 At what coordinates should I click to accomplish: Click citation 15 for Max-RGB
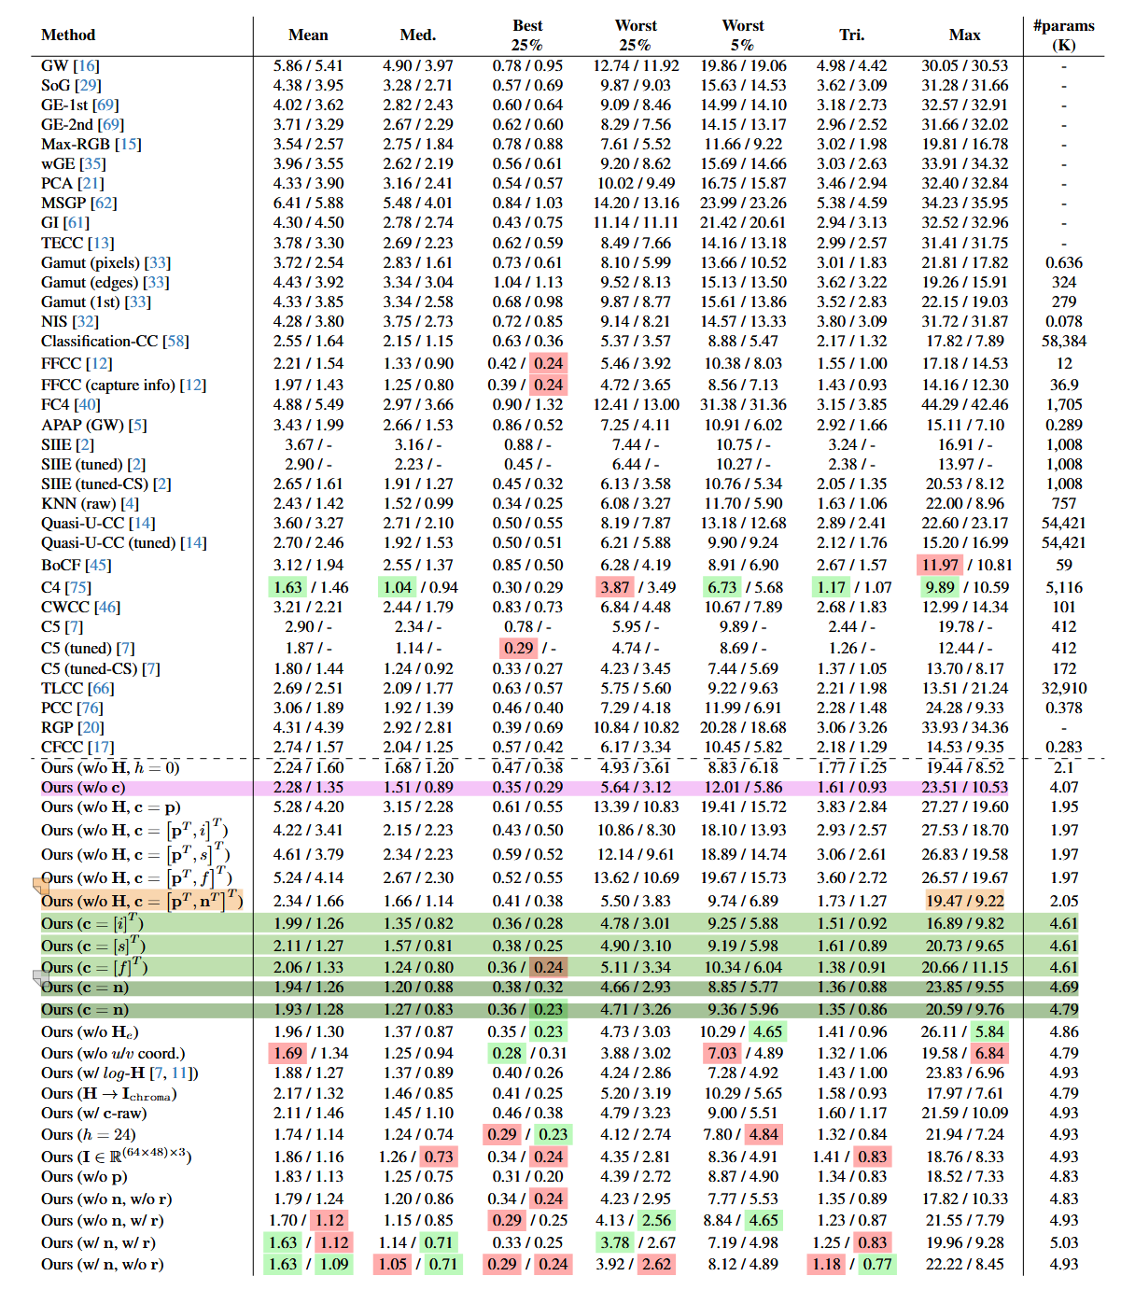(129, 144)
